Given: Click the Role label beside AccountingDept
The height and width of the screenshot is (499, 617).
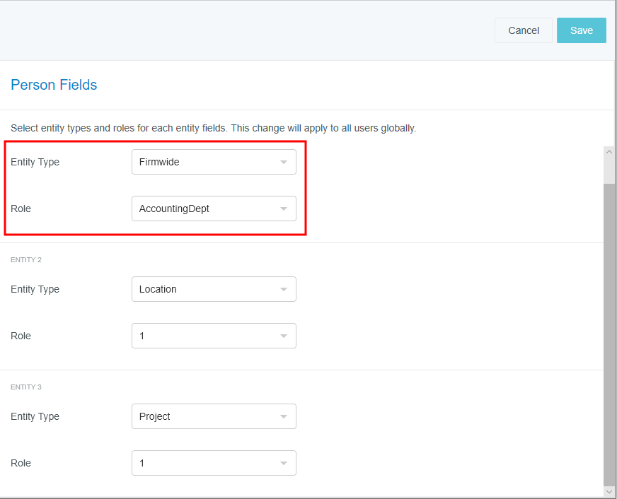Looking at the screenshot, I should [x=21, y=209].
